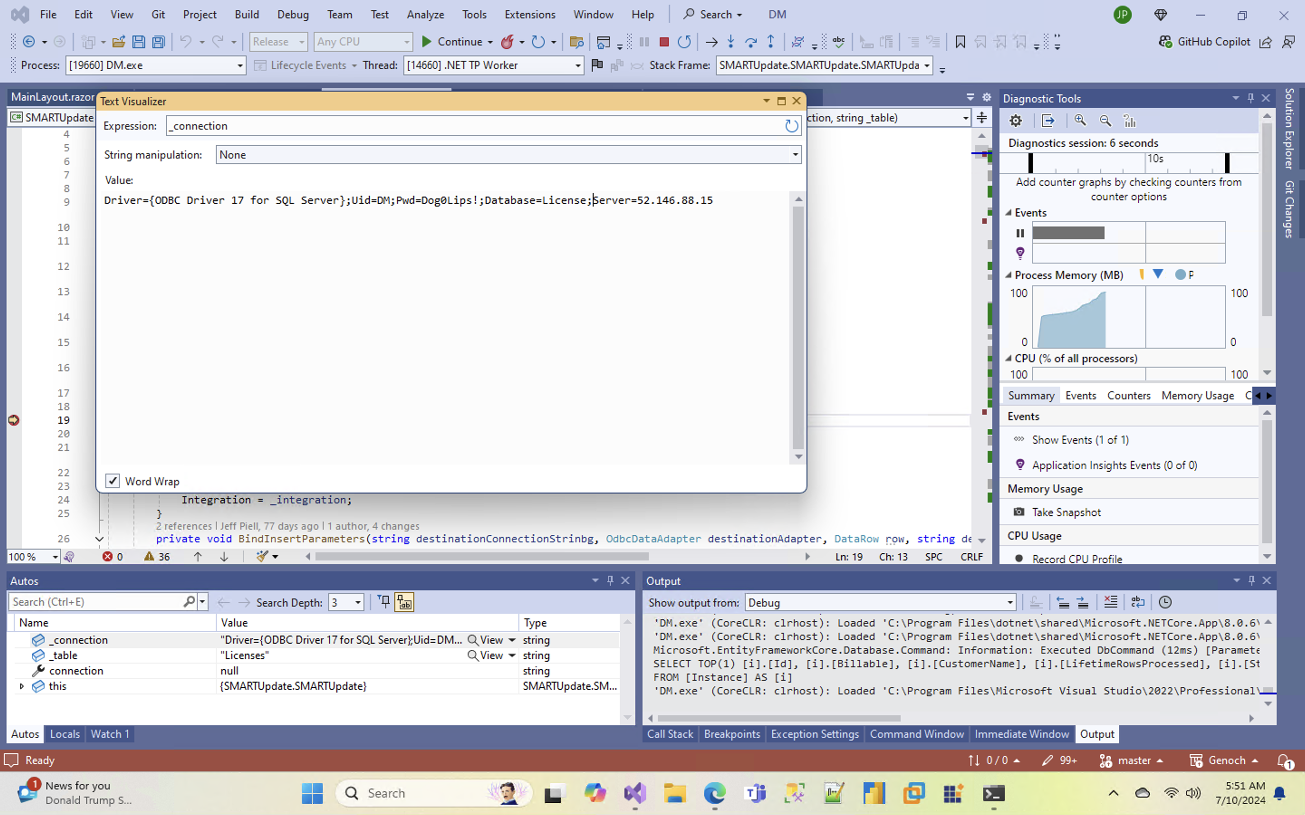Uncheck the Word Wrap checkbox
Screen dimensions: 1305x815
(112, 481)
